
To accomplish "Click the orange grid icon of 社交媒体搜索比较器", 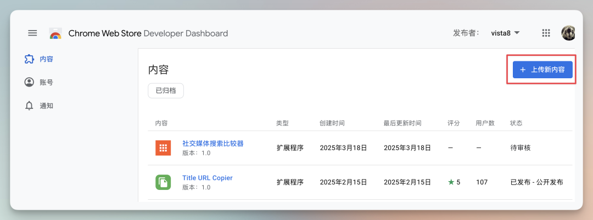I will 163,148.
